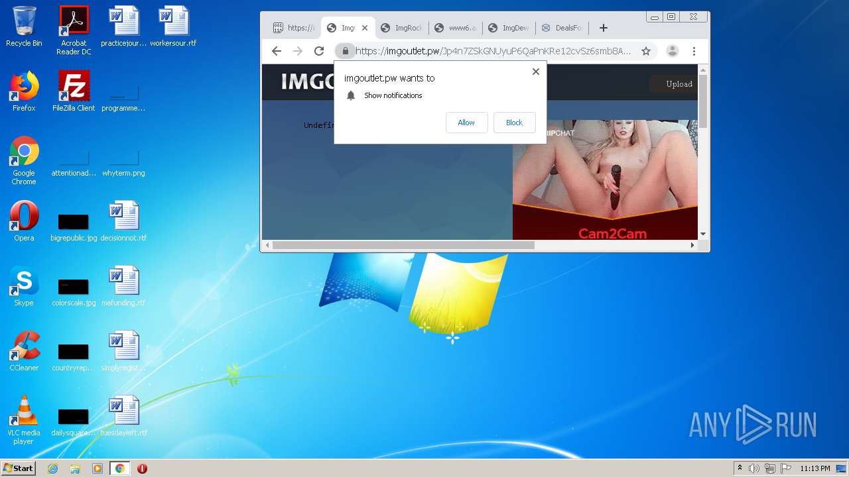View site info via lock icon
Screen dimensions: 849x477
[345, 51]
